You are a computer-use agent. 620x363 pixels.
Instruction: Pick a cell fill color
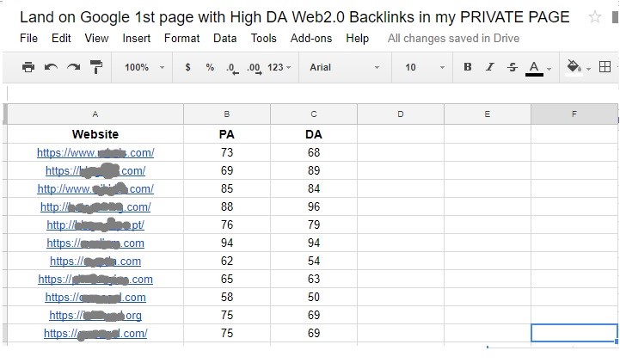coord(575,67)
